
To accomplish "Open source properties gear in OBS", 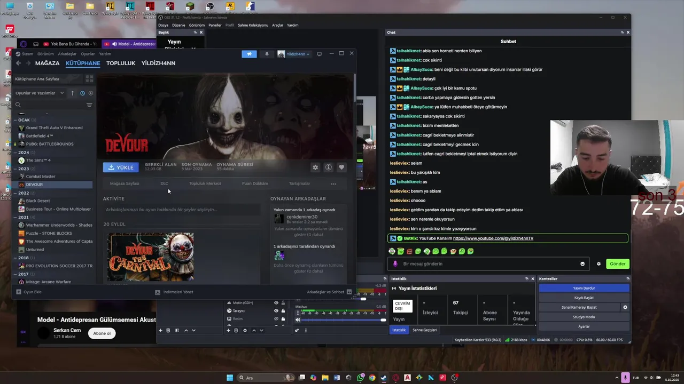I will click(x=245, y=330).
